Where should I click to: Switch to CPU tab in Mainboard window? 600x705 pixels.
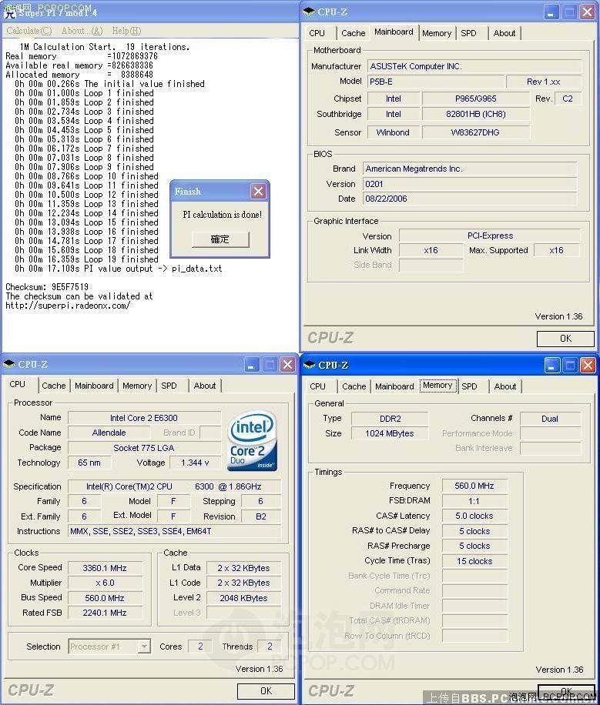317,33
